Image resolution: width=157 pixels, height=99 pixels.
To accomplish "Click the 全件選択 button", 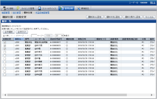I will 9,32.
